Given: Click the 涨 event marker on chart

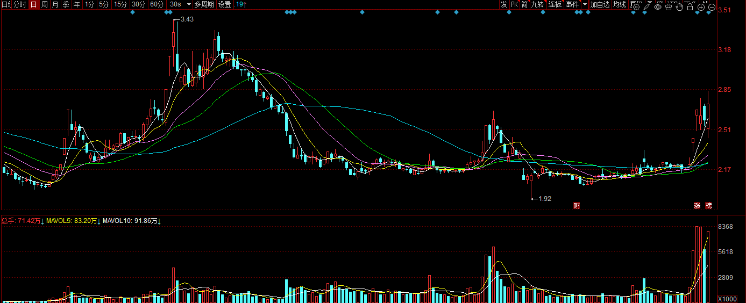Looking at the screenshot, I should pos(697,205).
